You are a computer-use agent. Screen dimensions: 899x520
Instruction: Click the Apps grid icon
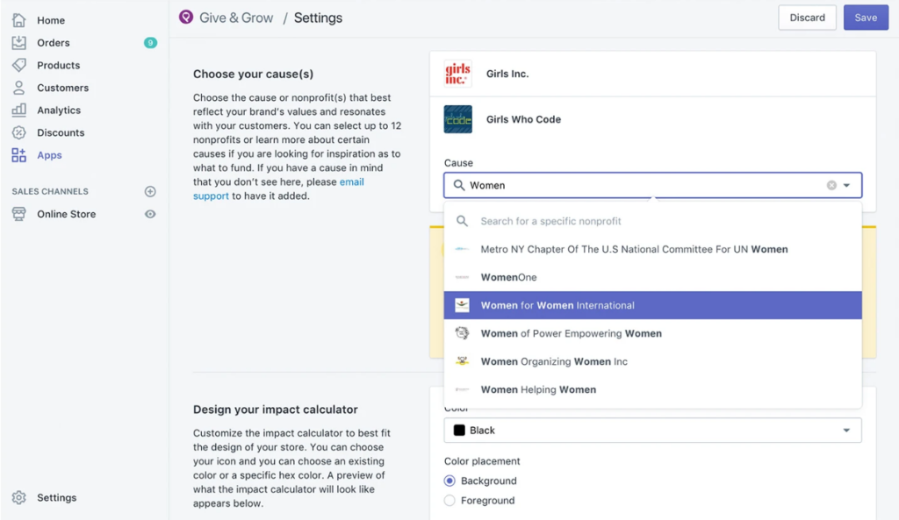[x=19, y=155]
